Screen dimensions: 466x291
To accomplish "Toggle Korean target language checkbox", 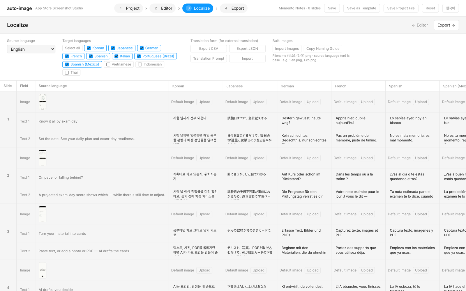I will pyautogui.click(x=89, y=48).
